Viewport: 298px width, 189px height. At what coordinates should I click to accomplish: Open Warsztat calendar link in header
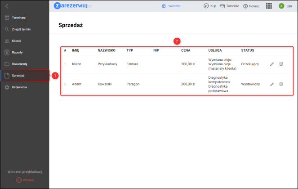(171, 6)
